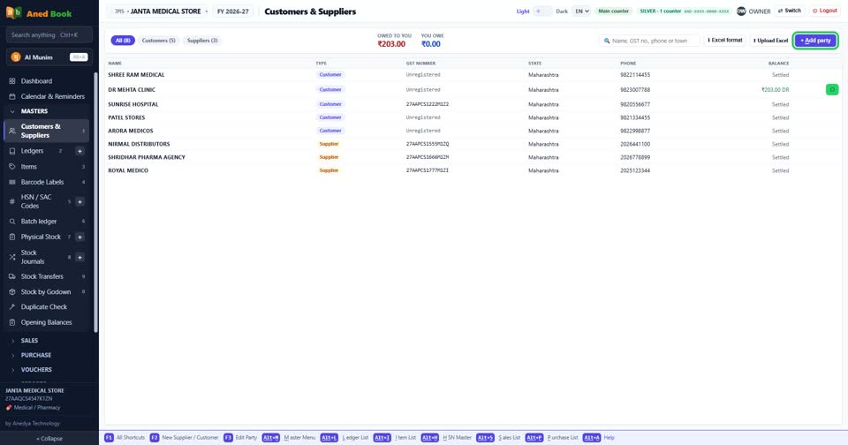Click the SHREE RAM MEDICAL row name

(136, 75)
